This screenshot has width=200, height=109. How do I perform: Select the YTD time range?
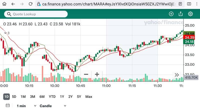point(52,96)
